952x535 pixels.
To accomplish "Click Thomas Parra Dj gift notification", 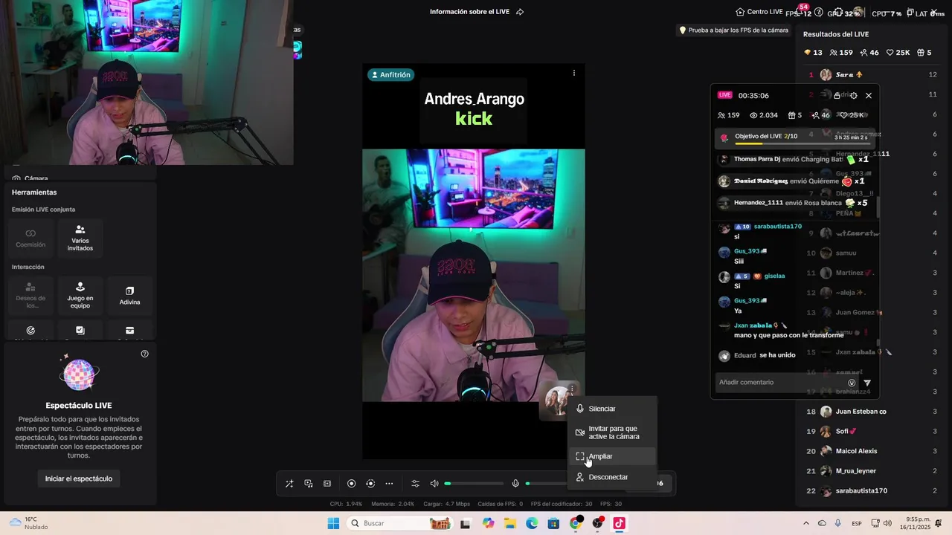I will 794,159.
